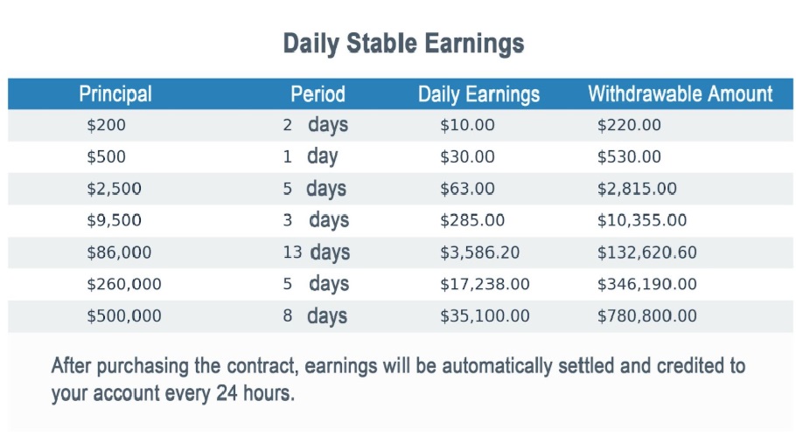This screenshot has width=796, height=436.
Task: Select the Daily Earnings column header
Action: [478, 94]
